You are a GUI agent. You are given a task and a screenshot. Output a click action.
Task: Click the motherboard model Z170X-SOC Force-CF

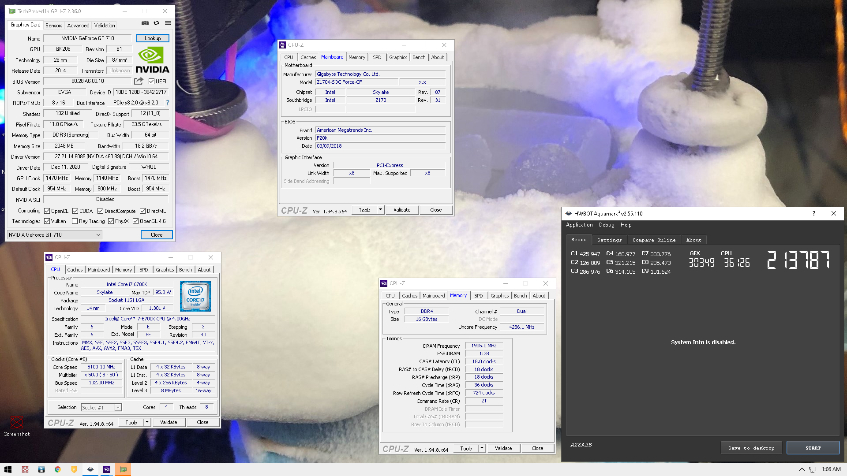coord(356,82)
